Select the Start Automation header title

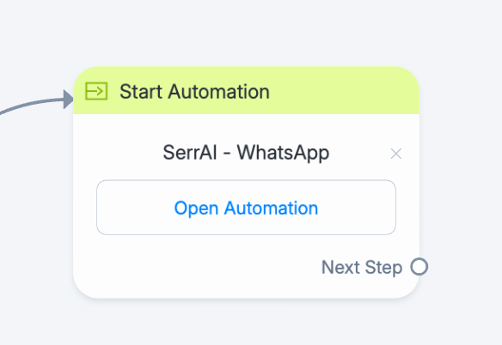point(194,92)
